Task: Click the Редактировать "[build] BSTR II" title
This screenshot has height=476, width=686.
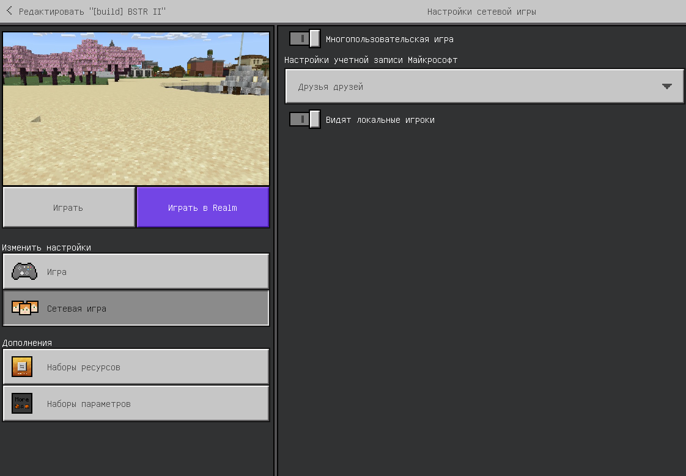Action: click(x=92, y=12)
